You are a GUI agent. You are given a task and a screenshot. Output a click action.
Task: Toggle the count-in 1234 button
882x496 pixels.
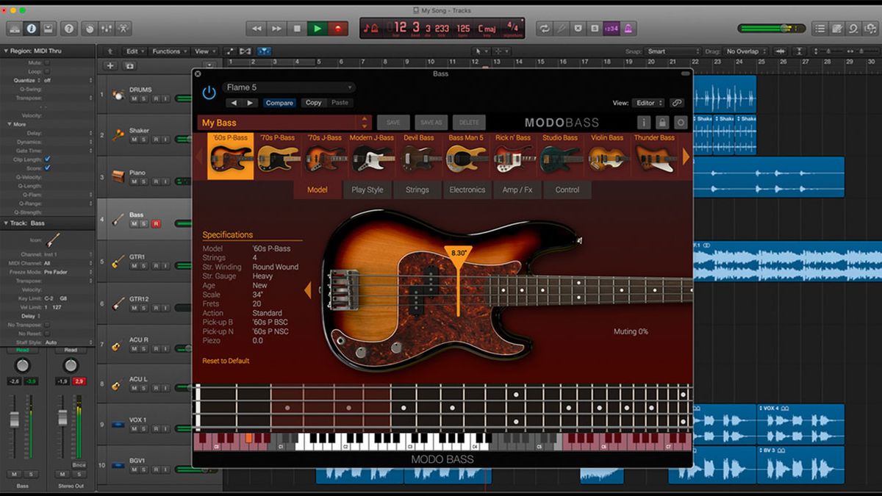point(612,29)
